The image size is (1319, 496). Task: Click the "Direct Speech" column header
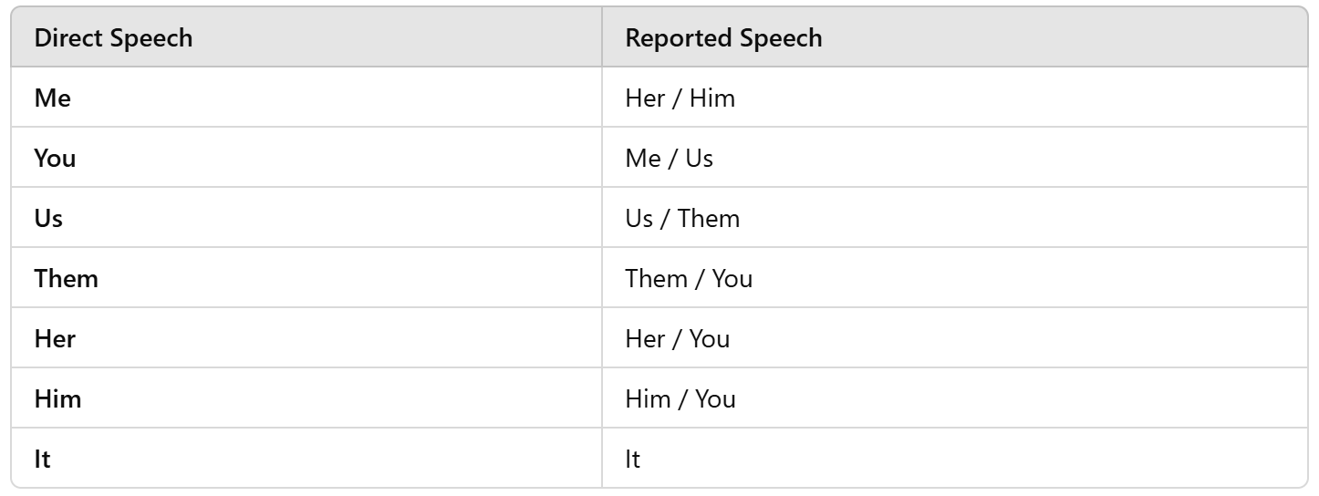(x=113, y=38)
